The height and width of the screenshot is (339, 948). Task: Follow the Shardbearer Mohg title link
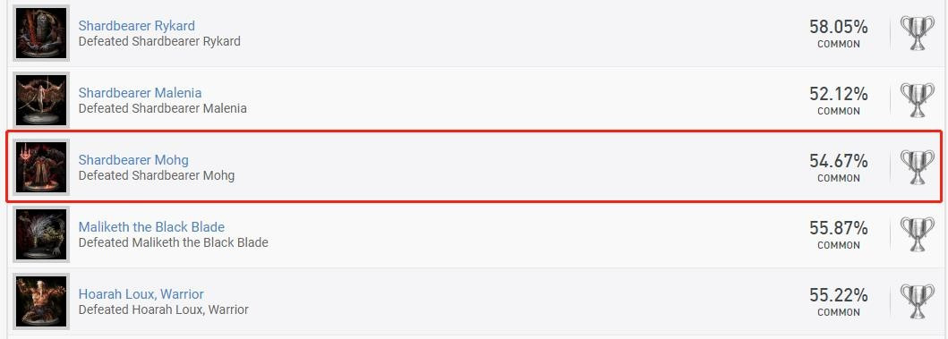click(x=133, y=160)
